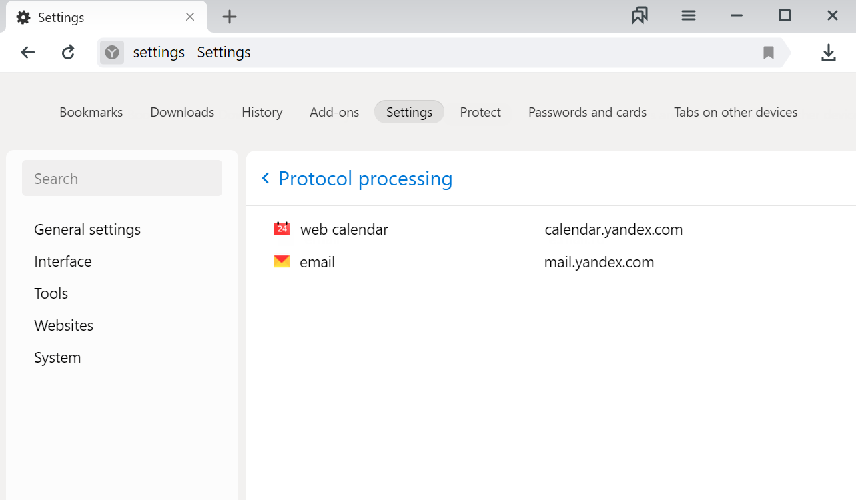Image resolution: width=856 pixels, height=500 pixels.
Task: Open the Protect section
Action: click(480, 112)
